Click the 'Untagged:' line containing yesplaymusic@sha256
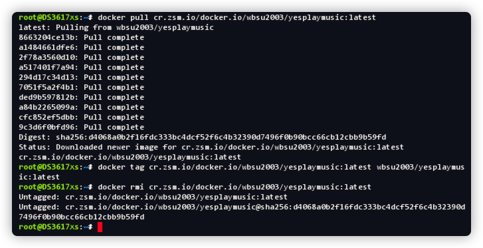Image resolution: width=483 pixels, height=248 pixels. [x=242, y=212]
